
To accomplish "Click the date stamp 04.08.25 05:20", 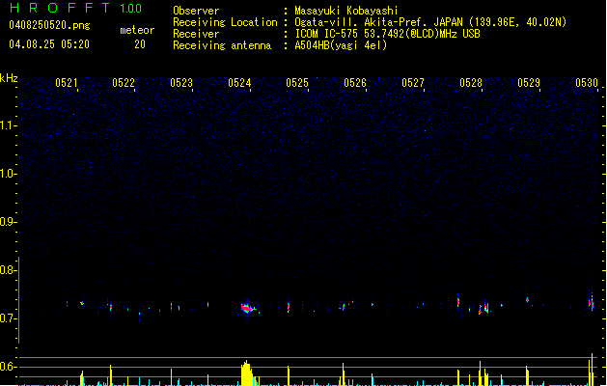I will pos(49,44).
